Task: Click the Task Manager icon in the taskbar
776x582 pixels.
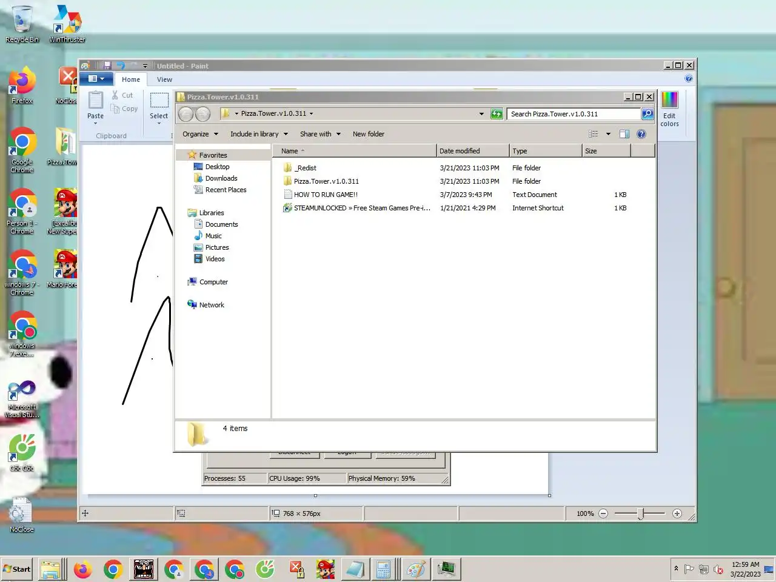Action: click(x=447, y=569)
